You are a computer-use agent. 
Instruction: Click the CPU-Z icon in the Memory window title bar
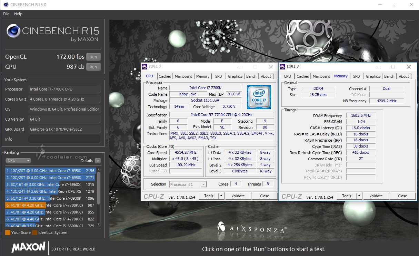tap(283, 67)
